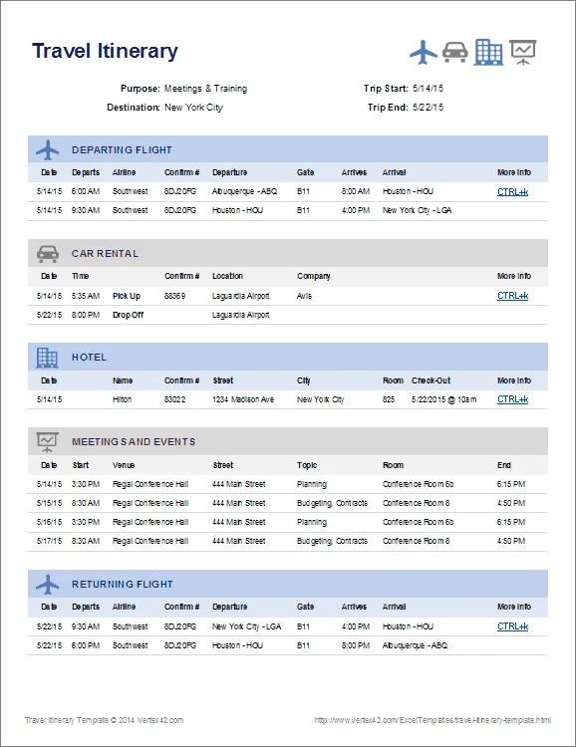Click the CAR RENTAL section heading

pyautogui.click(x=105, y=254)
